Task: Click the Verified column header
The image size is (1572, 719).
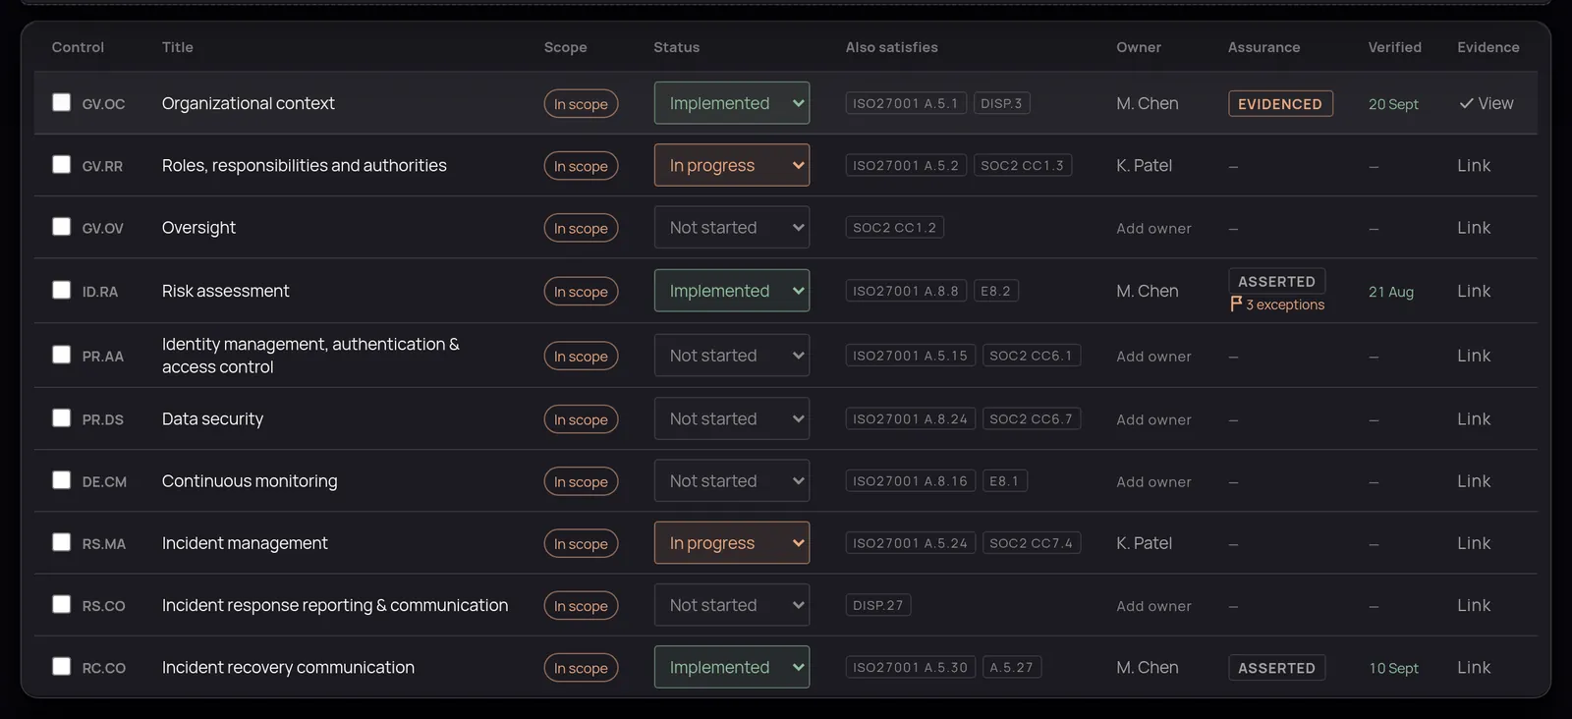Action: coord(1394,47)
